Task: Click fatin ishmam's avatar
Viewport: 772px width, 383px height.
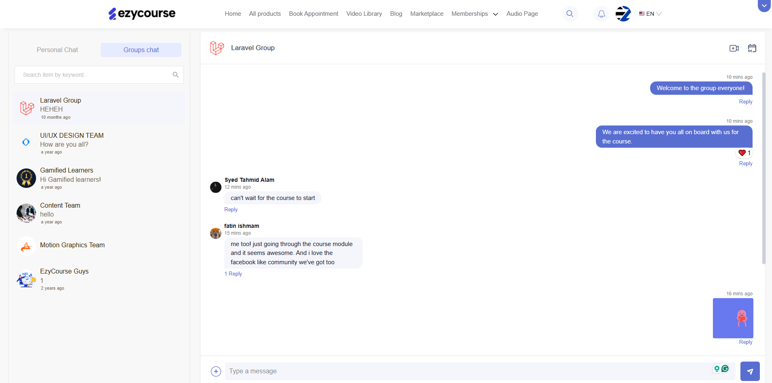Action: point(216,233)
